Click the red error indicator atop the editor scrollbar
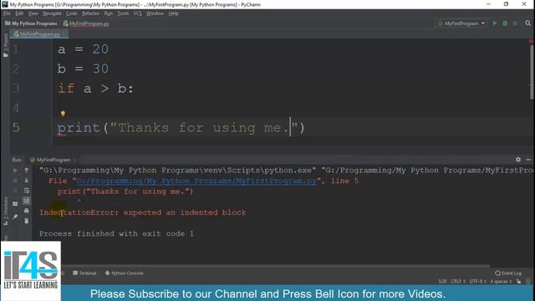Screen dimensions: 535x301 coord(532,41)
